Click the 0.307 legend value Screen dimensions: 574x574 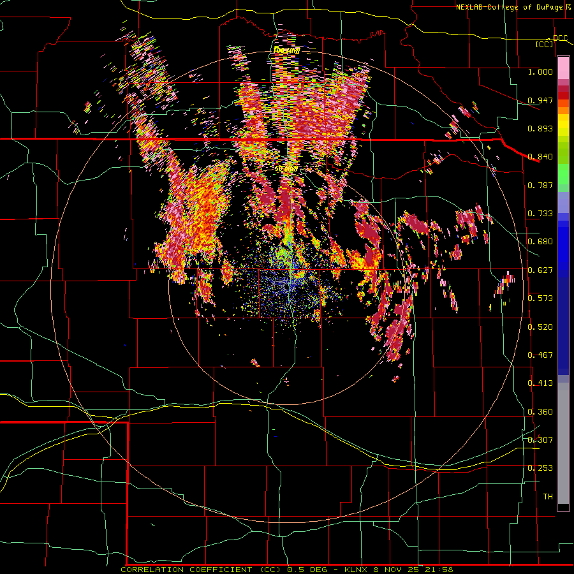point(540,440)
